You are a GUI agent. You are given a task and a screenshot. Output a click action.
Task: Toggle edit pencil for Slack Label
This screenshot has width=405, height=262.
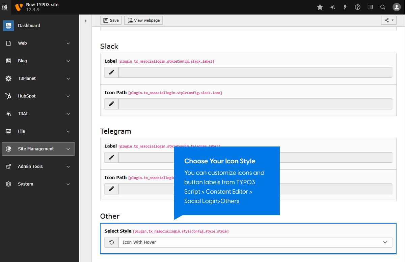(x=112, y=72)
